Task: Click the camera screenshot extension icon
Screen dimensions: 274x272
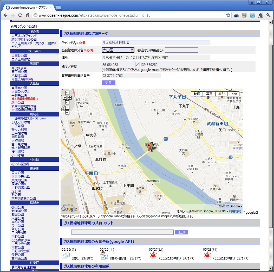Action: [x=236, y=15]
